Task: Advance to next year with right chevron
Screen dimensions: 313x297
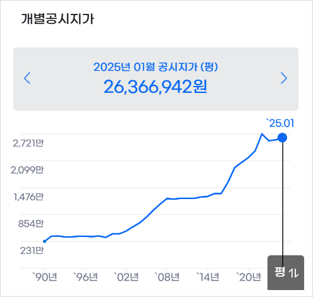Action: [x=284, y=78]
